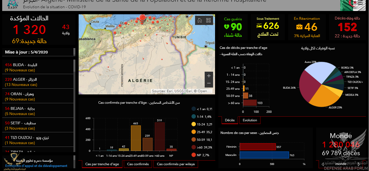Click the '50-59 ans' deaths bar (38)
Viewport: 369px width, 171px height.
(x=246, y=96)
